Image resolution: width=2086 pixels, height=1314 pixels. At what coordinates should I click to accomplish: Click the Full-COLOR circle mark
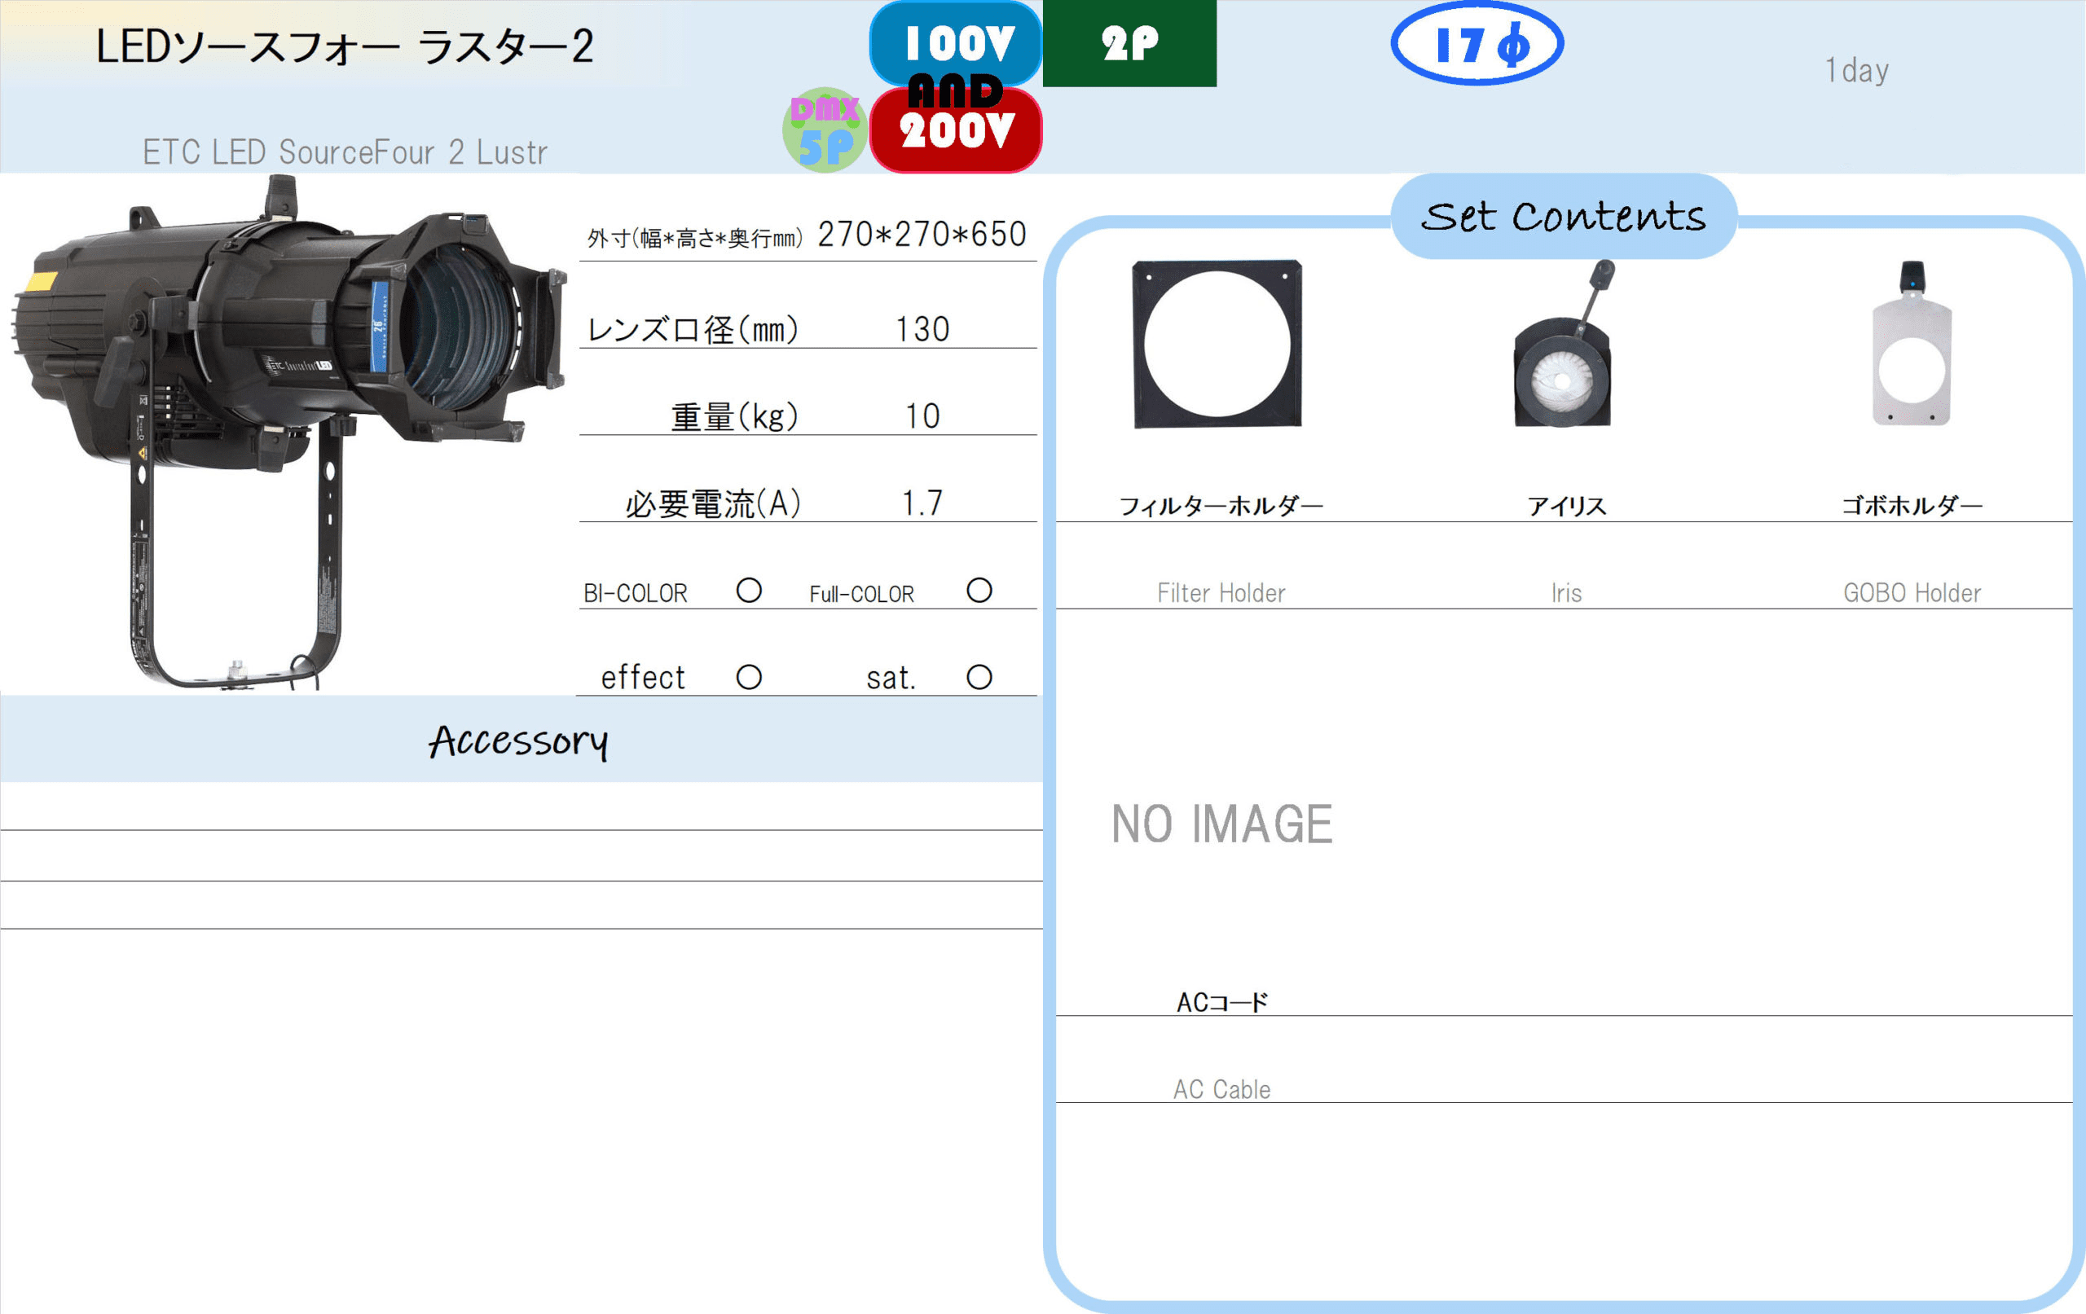979,591
